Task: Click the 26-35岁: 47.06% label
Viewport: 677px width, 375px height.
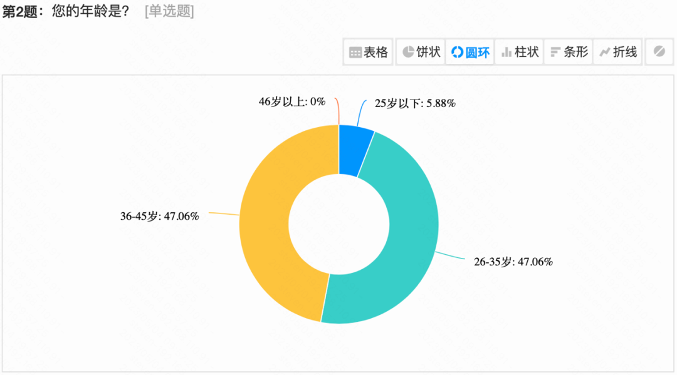Action: point(513,262)
